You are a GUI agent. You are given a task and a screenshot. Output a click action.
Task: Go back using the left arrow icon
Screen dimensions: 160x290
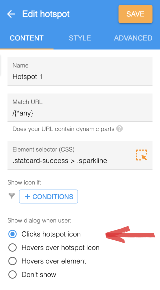[11, 14]
